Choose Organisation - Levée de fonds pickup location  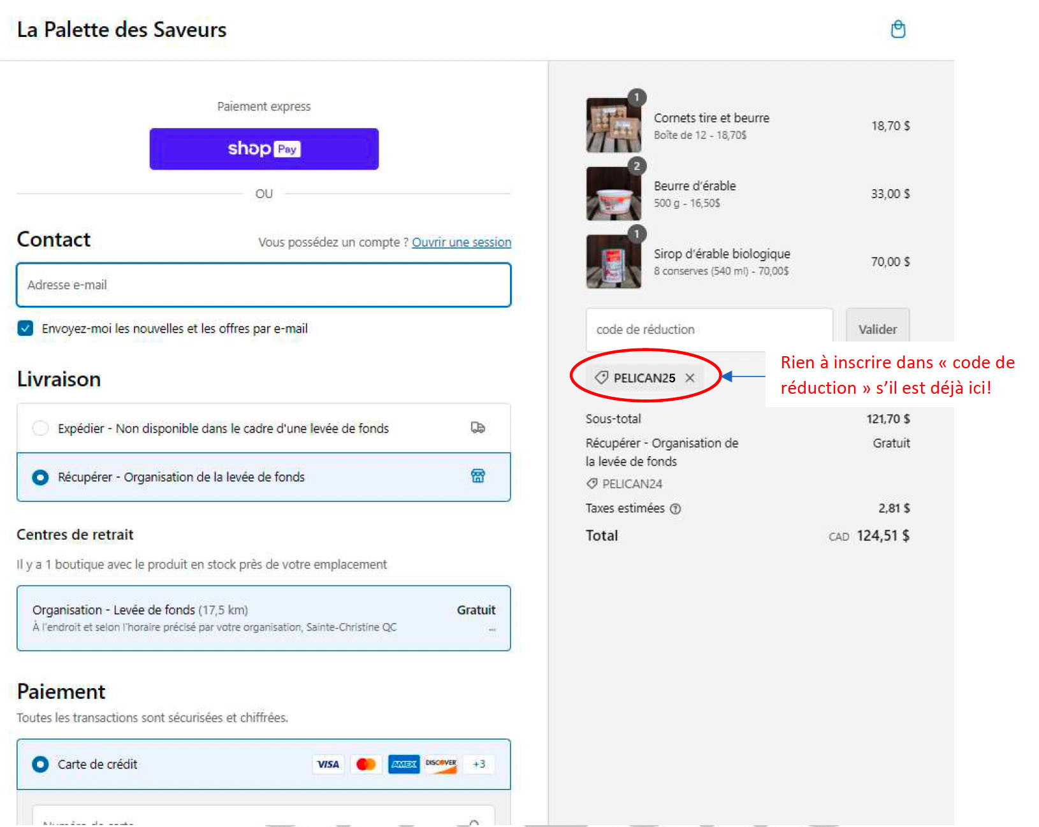coord(264,618)
